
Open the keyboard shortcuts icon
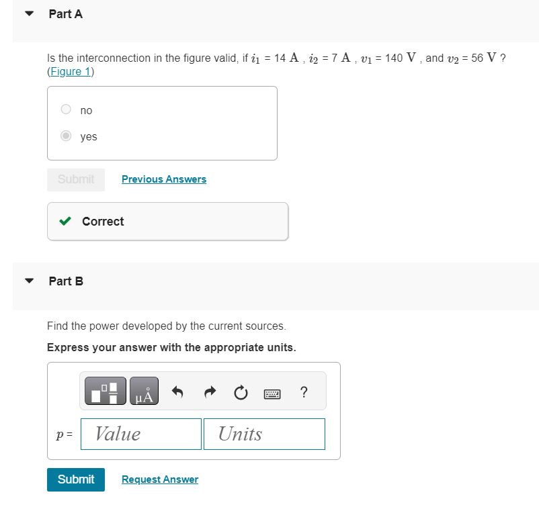point(272,393)
